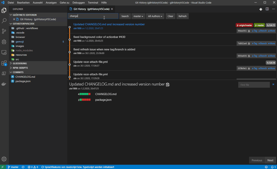Copy commit hash 96aa351 via its clipboard icon

tap(250, 31)
